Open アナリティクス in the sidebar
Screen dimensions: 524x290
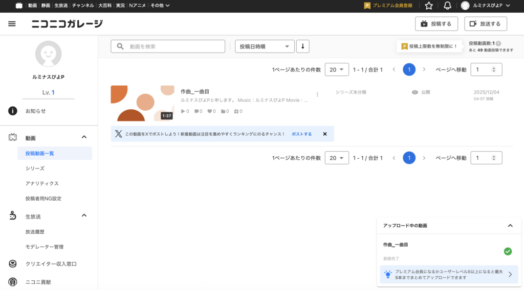coord(42,183)
